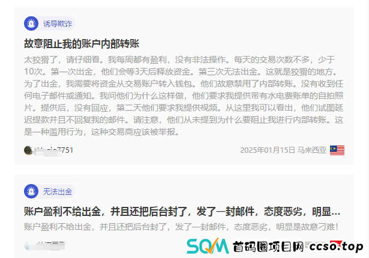Click the 2025年01月15日 date text
Viewport: 369px width, 258px height.
pos(268,150)
